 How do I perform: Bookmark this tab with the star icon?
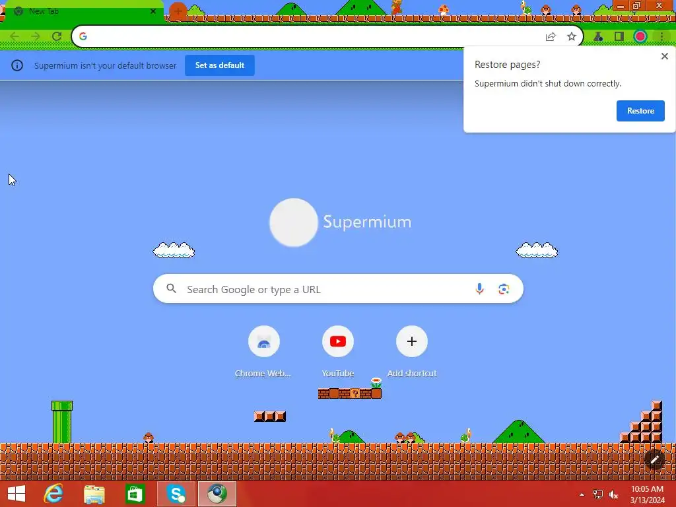pyautogui.click(x=572, y=37)
